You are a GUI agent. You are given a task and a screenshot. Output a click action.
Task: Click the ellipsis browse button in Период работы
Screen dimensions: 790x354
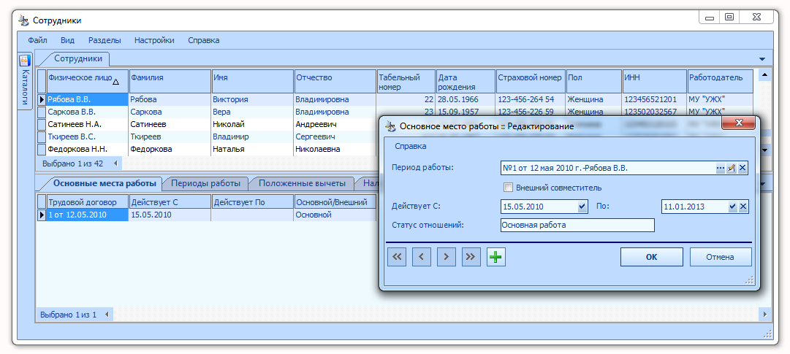click(x=721, y=168)
